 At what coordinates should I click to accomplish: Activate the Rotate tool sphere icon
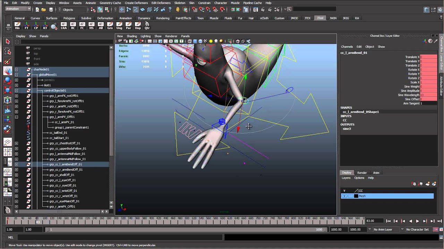point(8,81)
